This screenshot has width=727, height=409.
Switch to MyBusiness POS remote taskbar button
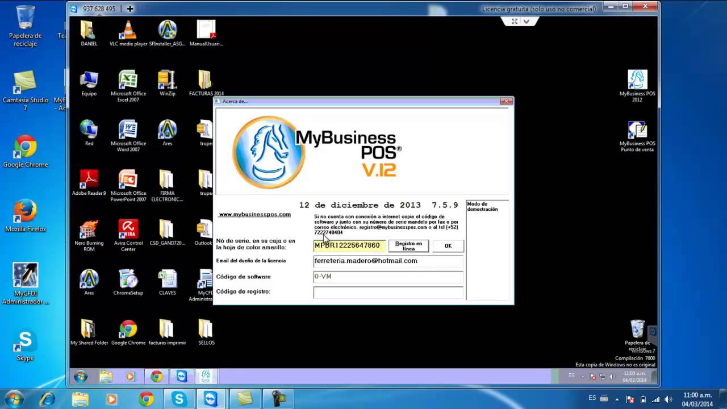[x=206, y=376]
